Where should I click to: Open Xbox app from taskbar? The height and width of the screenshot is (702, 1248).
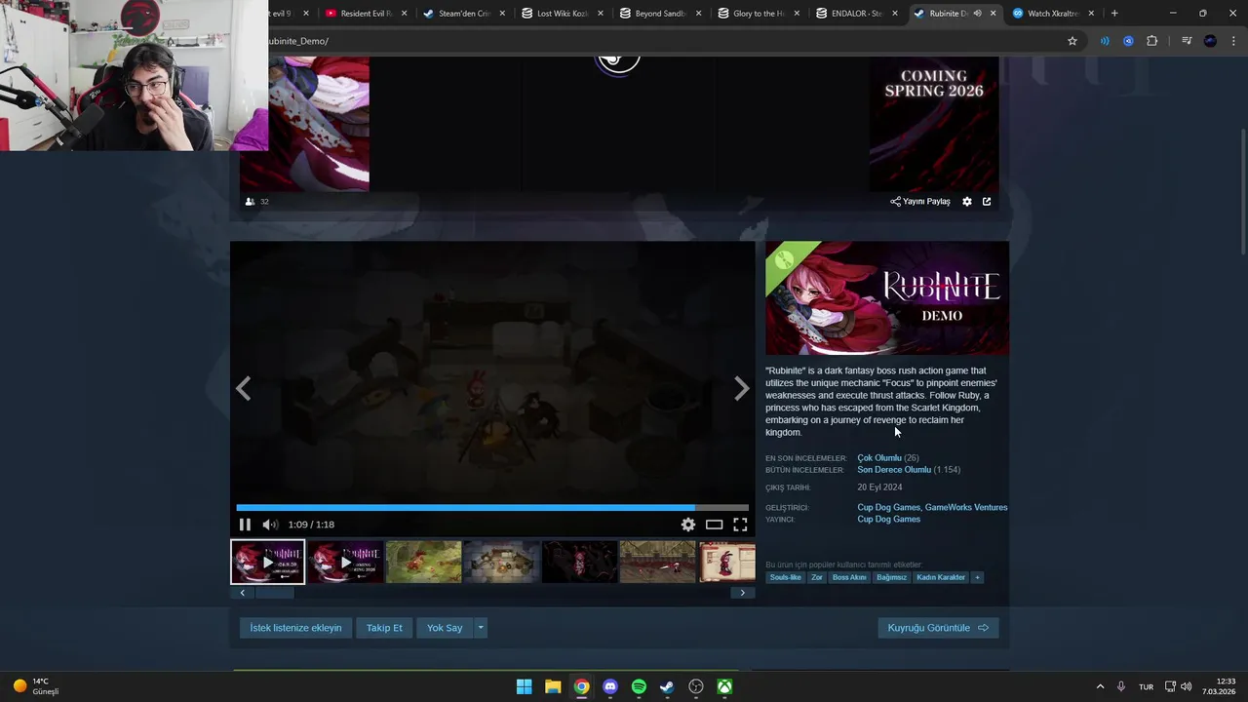click(x=725, y=686)
